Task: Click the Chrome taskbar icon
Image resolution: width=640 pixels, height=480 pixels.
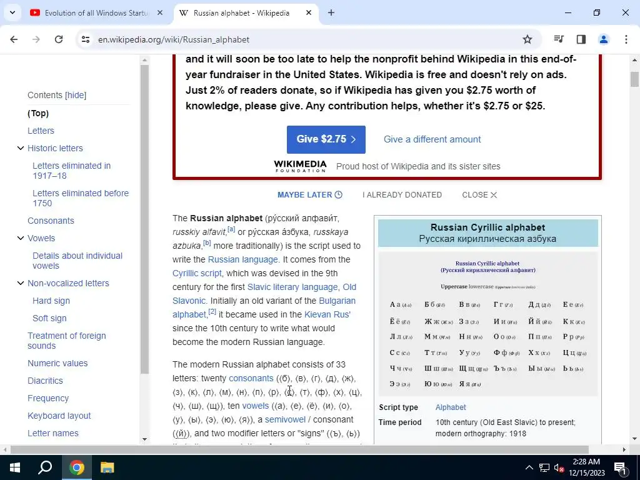Action: [x=77, y=467]
